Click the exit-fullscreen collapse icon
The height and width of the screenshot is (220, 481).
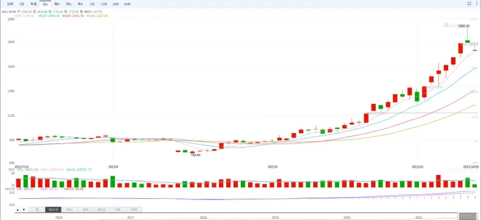(469, 4)
